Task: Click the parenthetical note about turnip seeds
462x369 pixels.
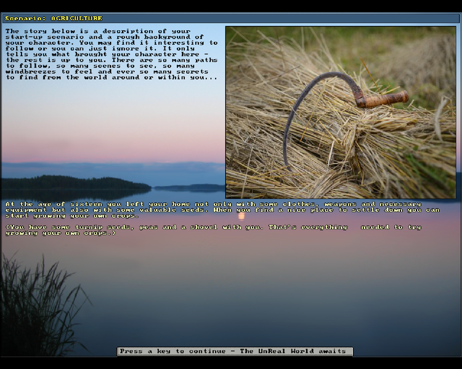Action: pyautogui.click(x=213, y=229)
